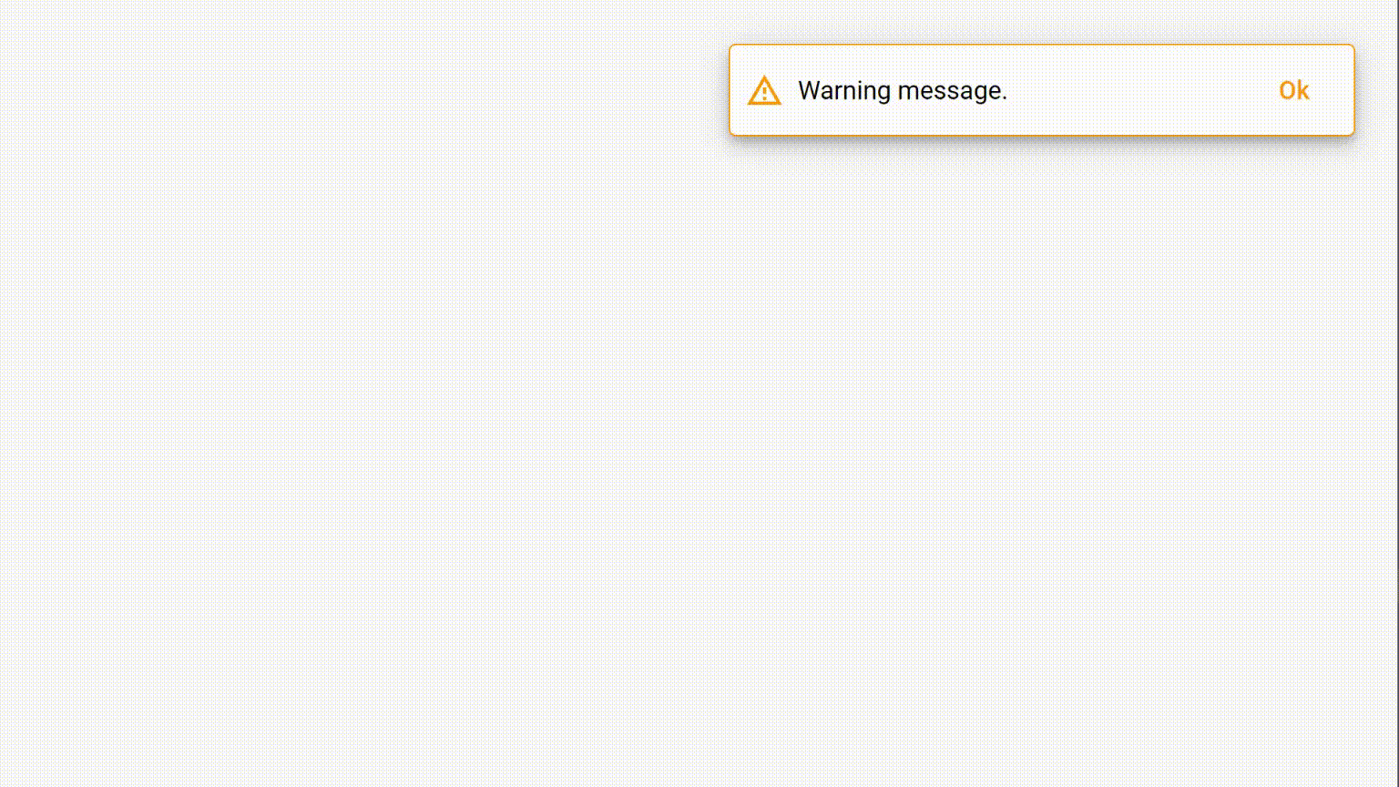Click the toast notification card body

[1041, 90]
